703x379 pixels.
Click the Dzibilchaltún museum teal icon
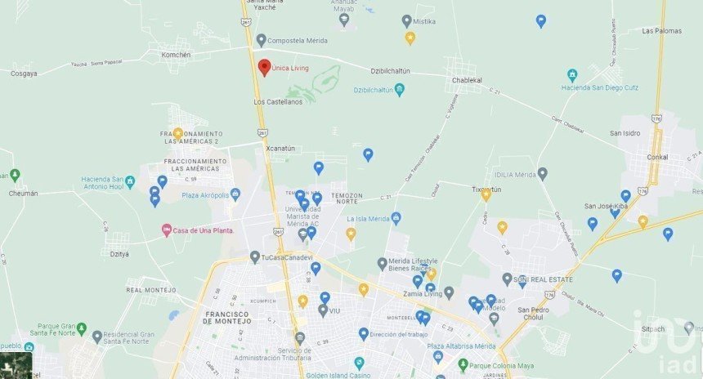399,90
